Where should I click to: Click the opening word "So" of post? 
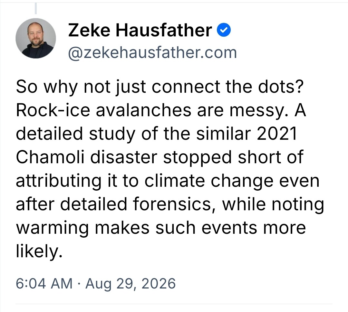[27, 87]
